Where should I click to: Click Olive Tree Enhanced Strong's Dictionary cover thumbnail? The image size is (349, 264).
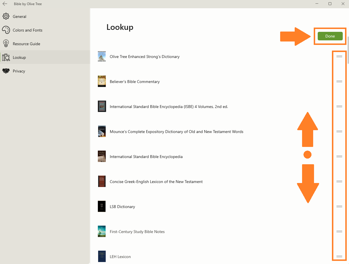tap(102, 56)
